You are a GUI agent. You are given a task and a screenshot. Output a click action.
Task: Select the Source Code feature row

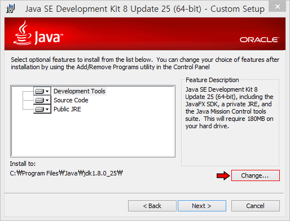pyautogui.click(x=71, y=100)
